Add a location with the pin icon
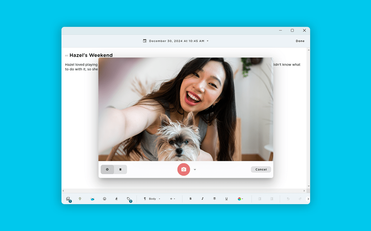 (x=80, y=199)
